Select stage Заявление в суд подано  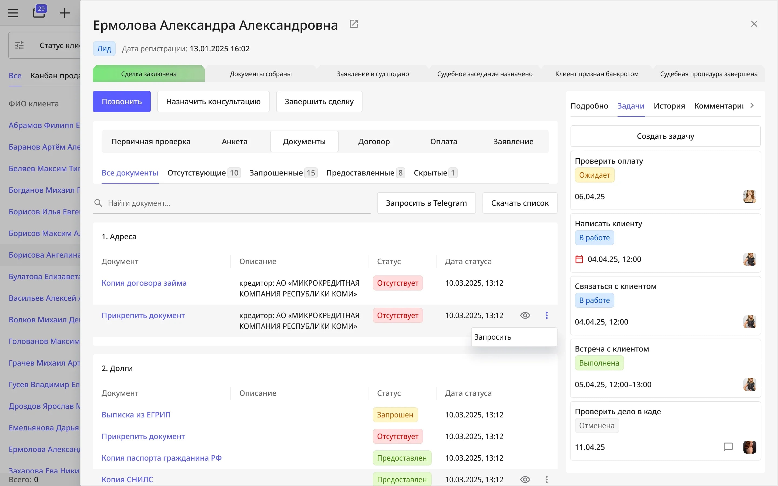point(373,74)
